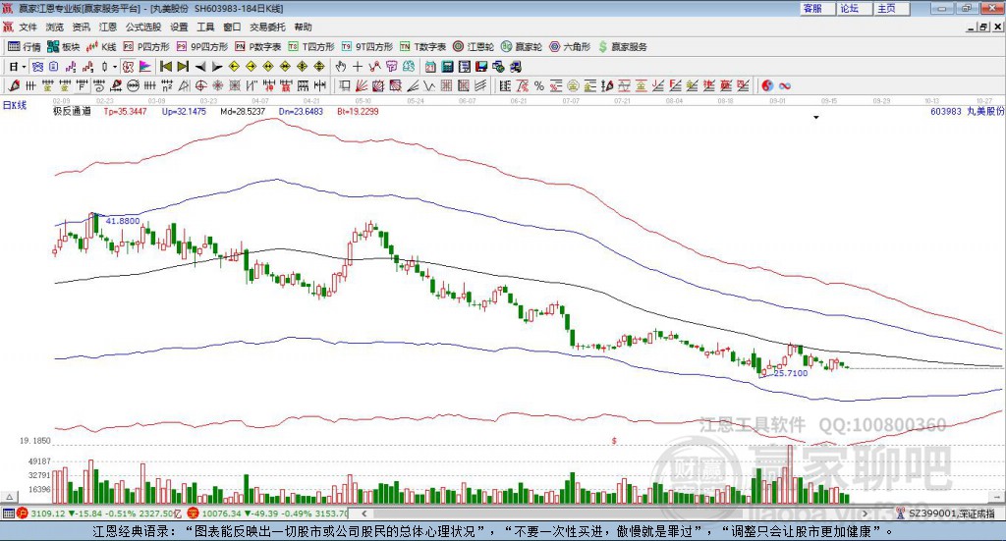1006x541 pixels.
Task: Expand the panel with bottom-left up triangle
Action: [x=9, y=497]
